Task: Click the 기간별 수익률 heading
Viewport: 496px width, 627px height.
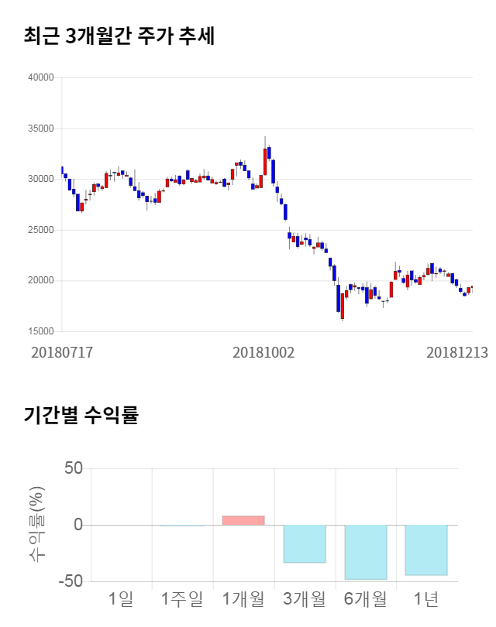Action: pyautogui.click(x=81, y=415)
